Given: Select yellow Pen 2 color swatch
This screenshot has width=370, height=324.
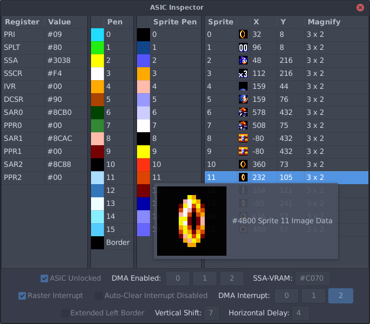Looking at the screenshot, I should click(x=98, y=61).
